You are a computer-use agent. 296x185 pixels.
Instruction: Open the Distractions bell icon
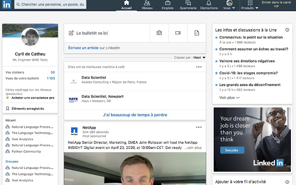coord(209,3)
